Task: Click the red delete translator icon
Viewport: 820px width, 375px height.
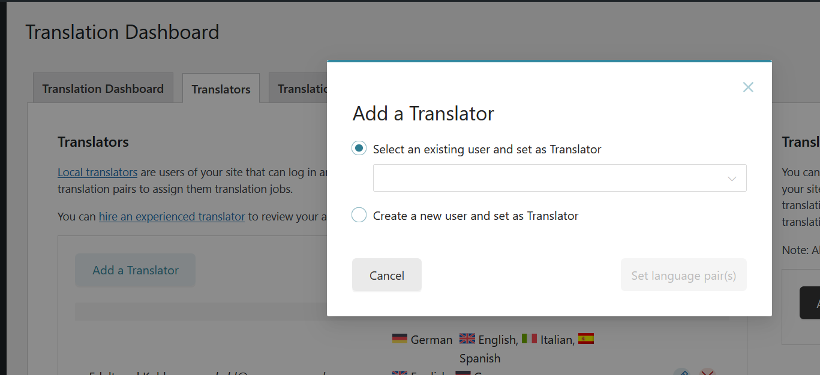Action: pos(708,373)
